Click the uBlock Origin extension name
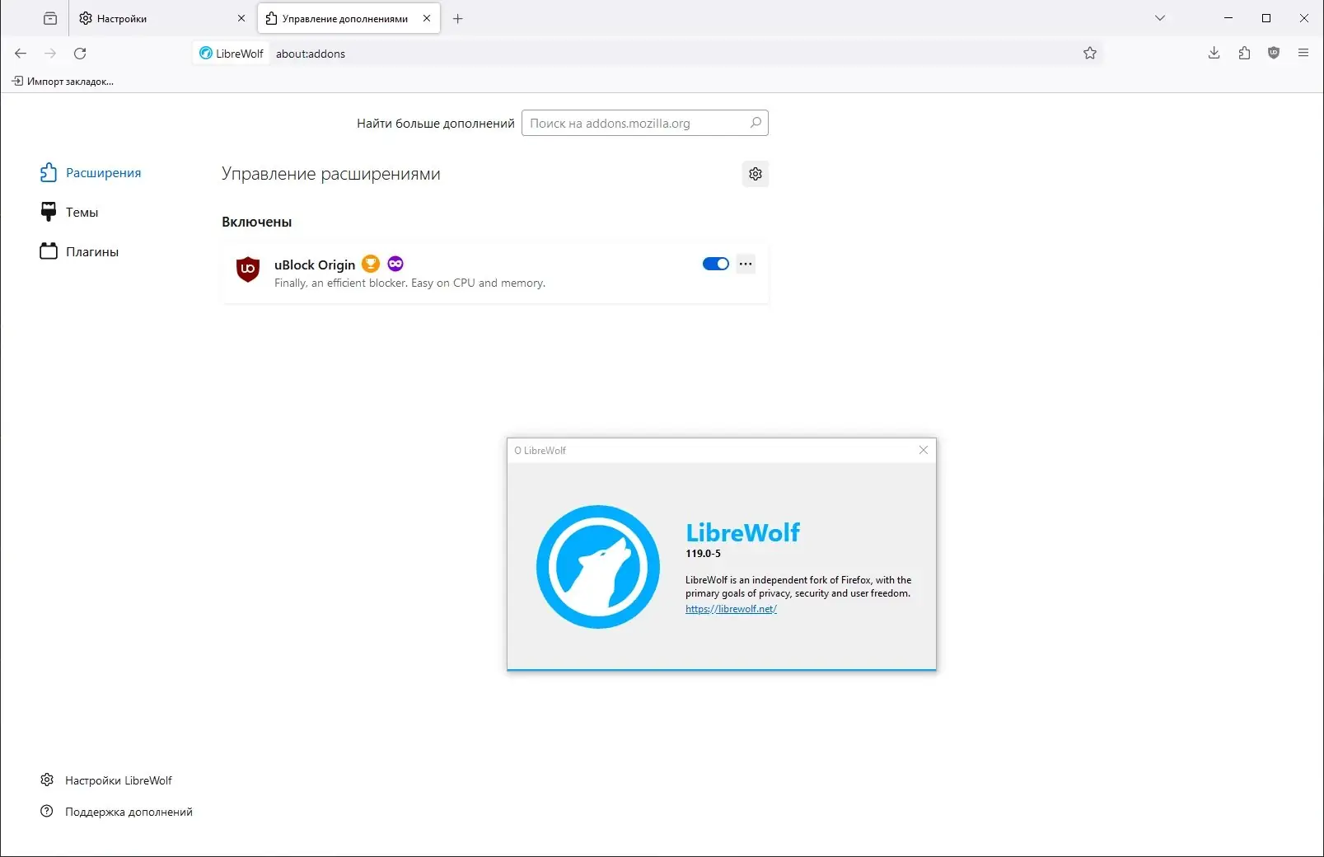The image size is (1324, 857). (x=315, y=265)
